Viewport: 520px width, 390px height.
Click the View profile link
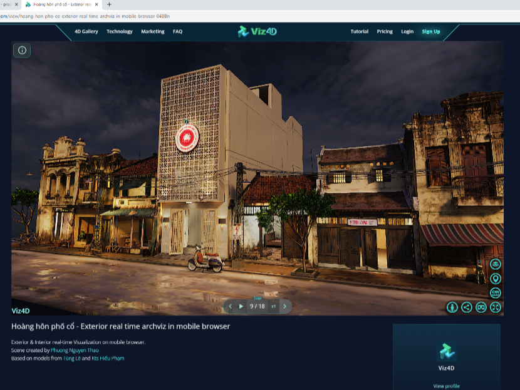447,385
